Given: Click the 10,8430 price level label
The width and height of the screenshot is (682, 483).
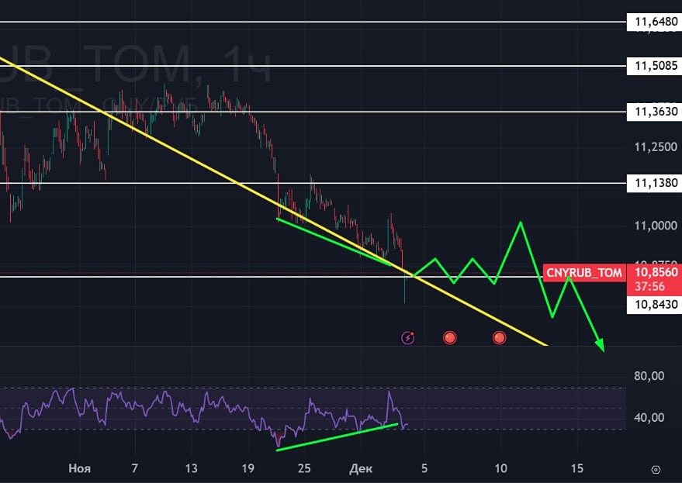Looking at the screenshot, I should [x=654, y=305].
